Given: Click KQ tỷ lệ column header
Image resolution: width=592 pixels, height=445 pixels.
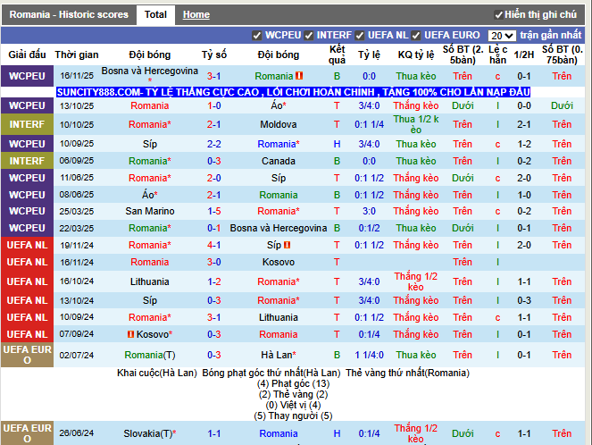Looking at the screenshot, I should tap(416, 55).
